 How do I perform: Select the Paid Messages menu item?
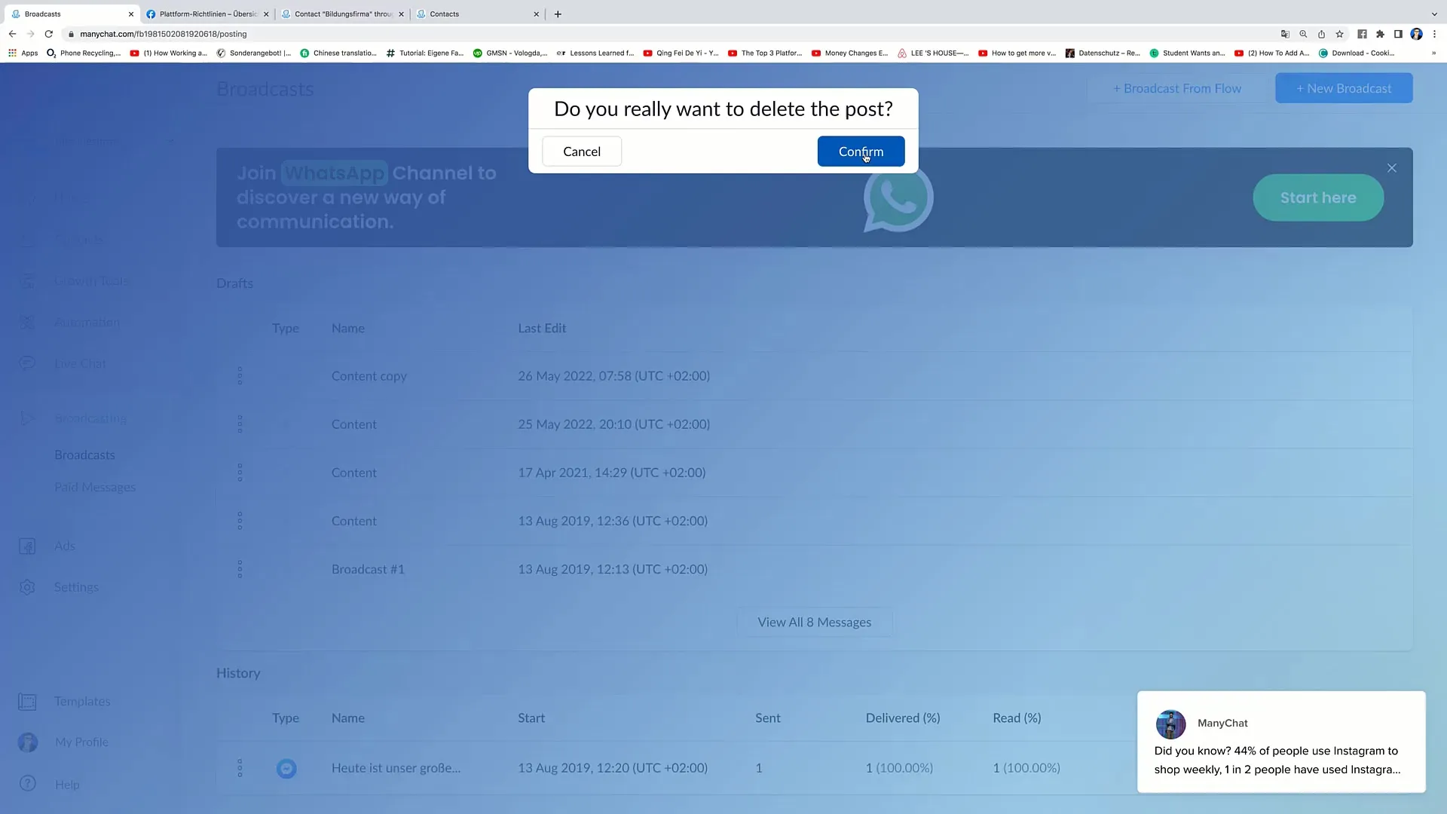pyautogui.click(x=94, y=487)
